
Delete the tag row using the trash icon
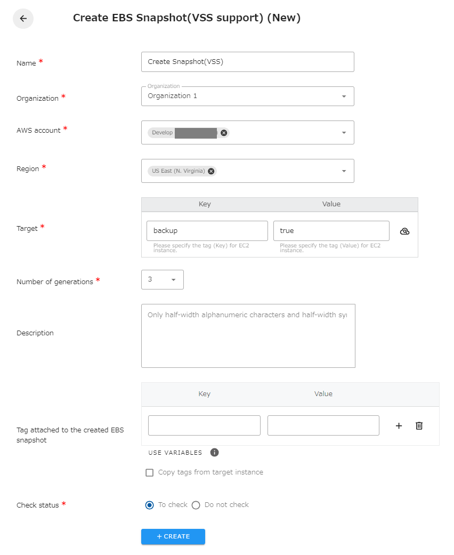pyautogui.click(x=419, y=425)
